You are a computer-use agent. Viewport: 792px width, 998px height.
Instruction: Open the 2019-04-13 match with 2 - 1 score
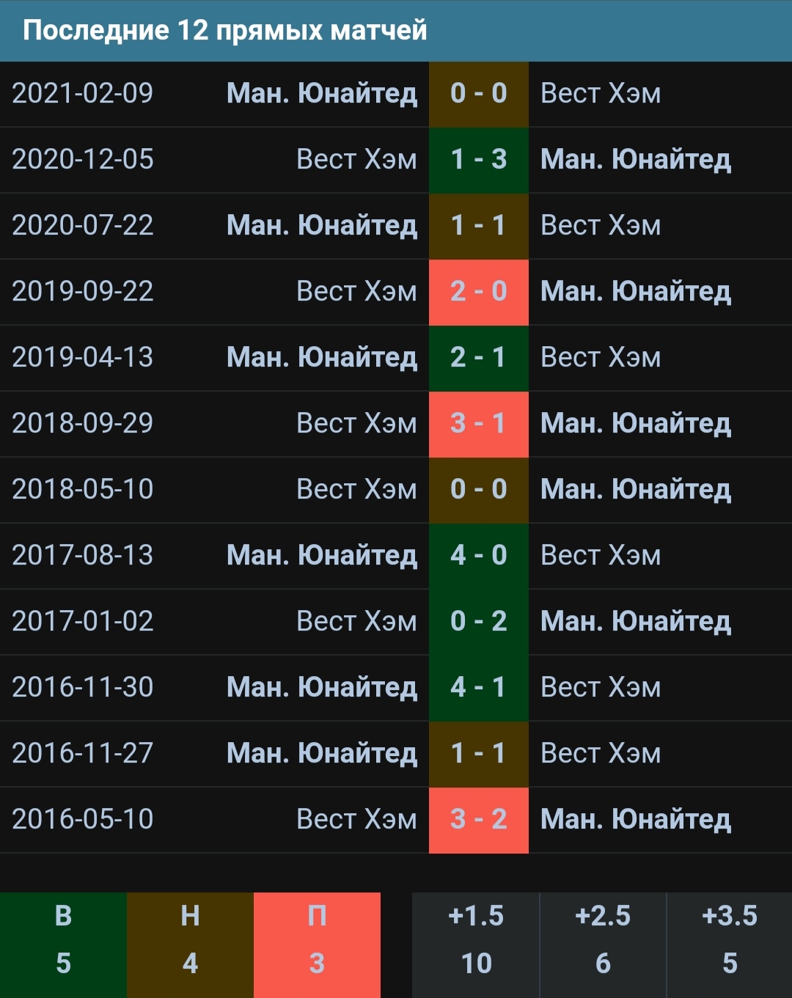pos(396,358)
